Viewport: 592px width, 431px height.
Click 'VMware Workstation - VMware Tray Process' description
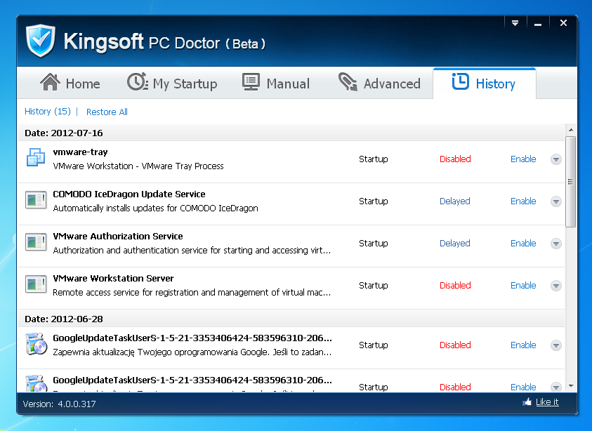138,166
